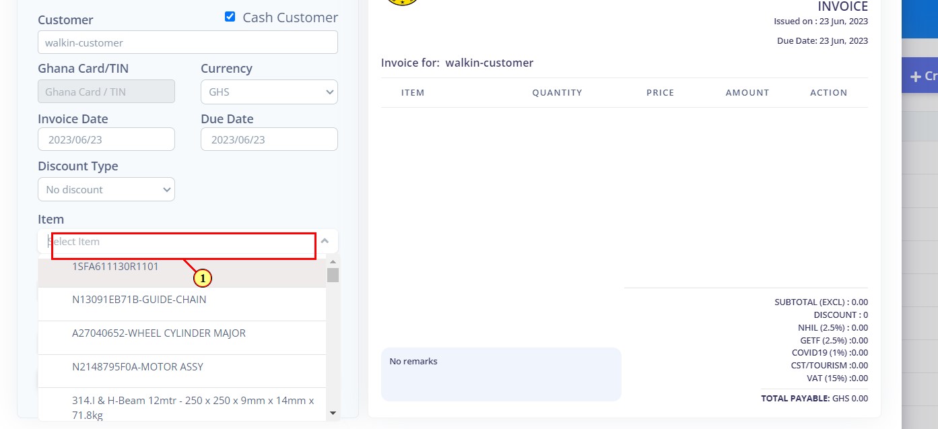Image resolution: width=938 pixels, height=429 pixels.
Task: Click the TOTAL PAYABLE GHS 0.00 line
Action: 814,399
